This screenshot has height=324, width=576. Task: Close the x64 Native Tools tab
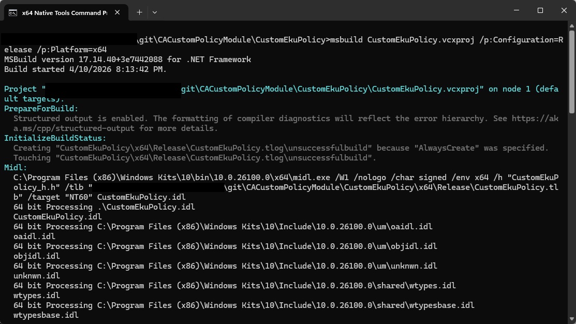click(118, 12)
